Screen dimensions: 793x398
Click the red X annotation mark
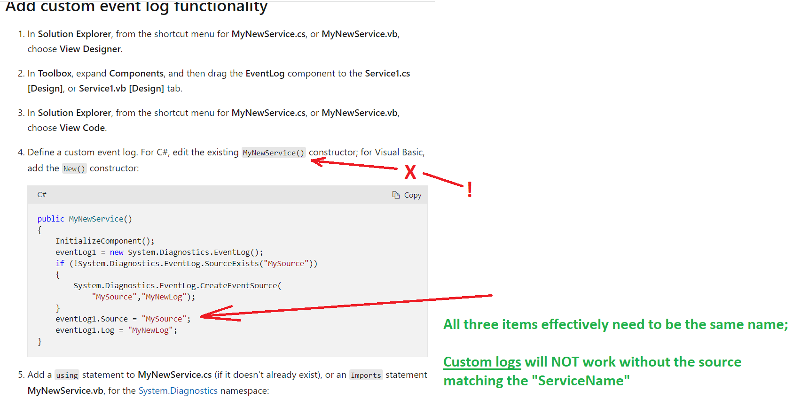(x=410, y=172)
